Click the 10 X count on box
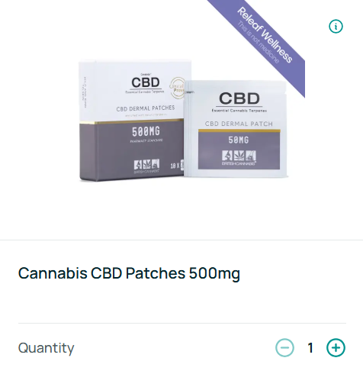This screenshot has height=374, width=363. pyautogui.click(x=175, y=166)
